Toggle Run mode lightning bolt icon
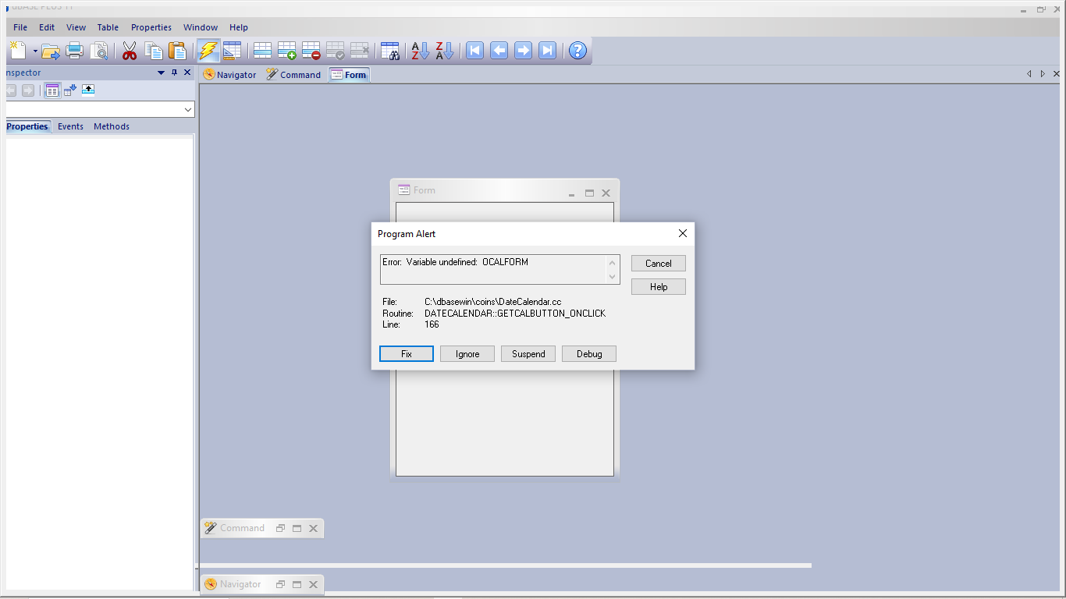Image resolution: width=1066 pixels, height=599 pixels. click(x=208, y=51)
